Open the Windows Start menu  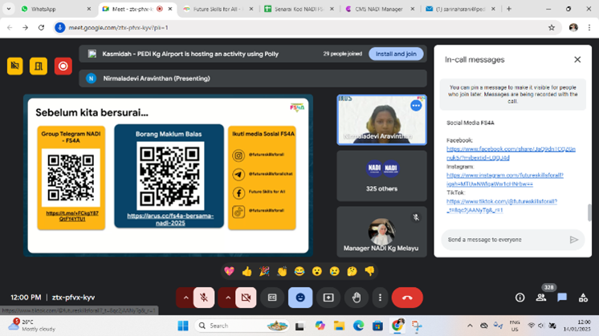tap(183, 326)
